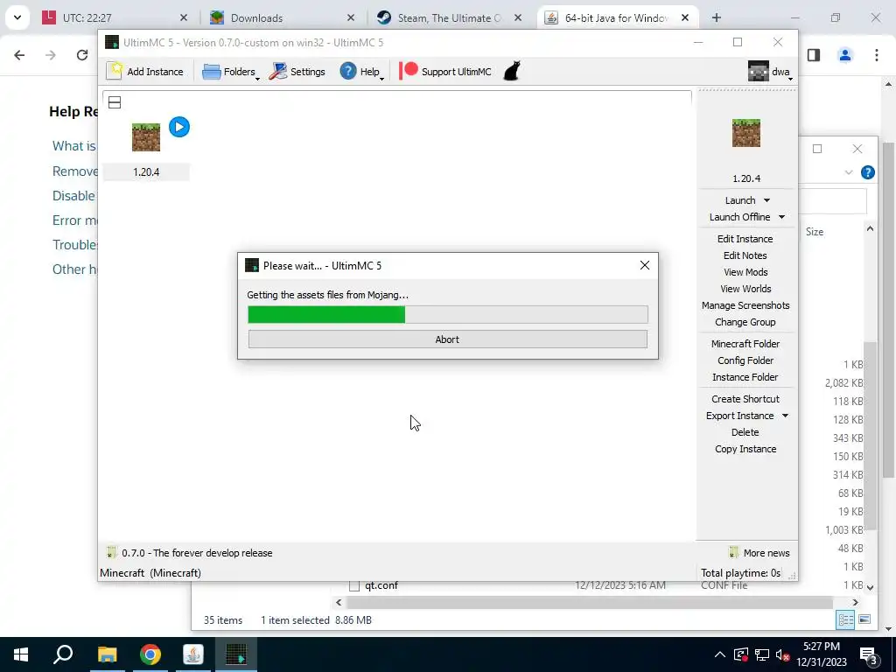Tick the qt.conf checkbox in File Explorer

[x=354, y=585]
